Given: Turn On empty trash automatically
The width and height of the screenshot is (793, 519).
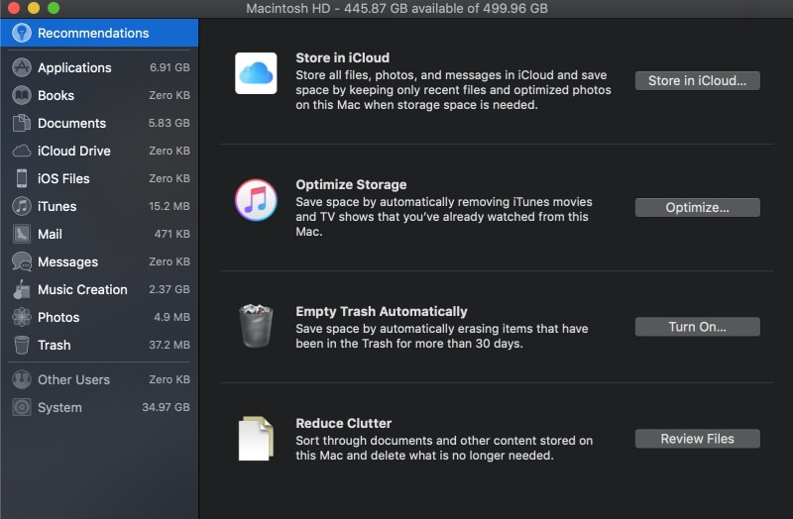Looking at the screenshot, I should (697, 326).
